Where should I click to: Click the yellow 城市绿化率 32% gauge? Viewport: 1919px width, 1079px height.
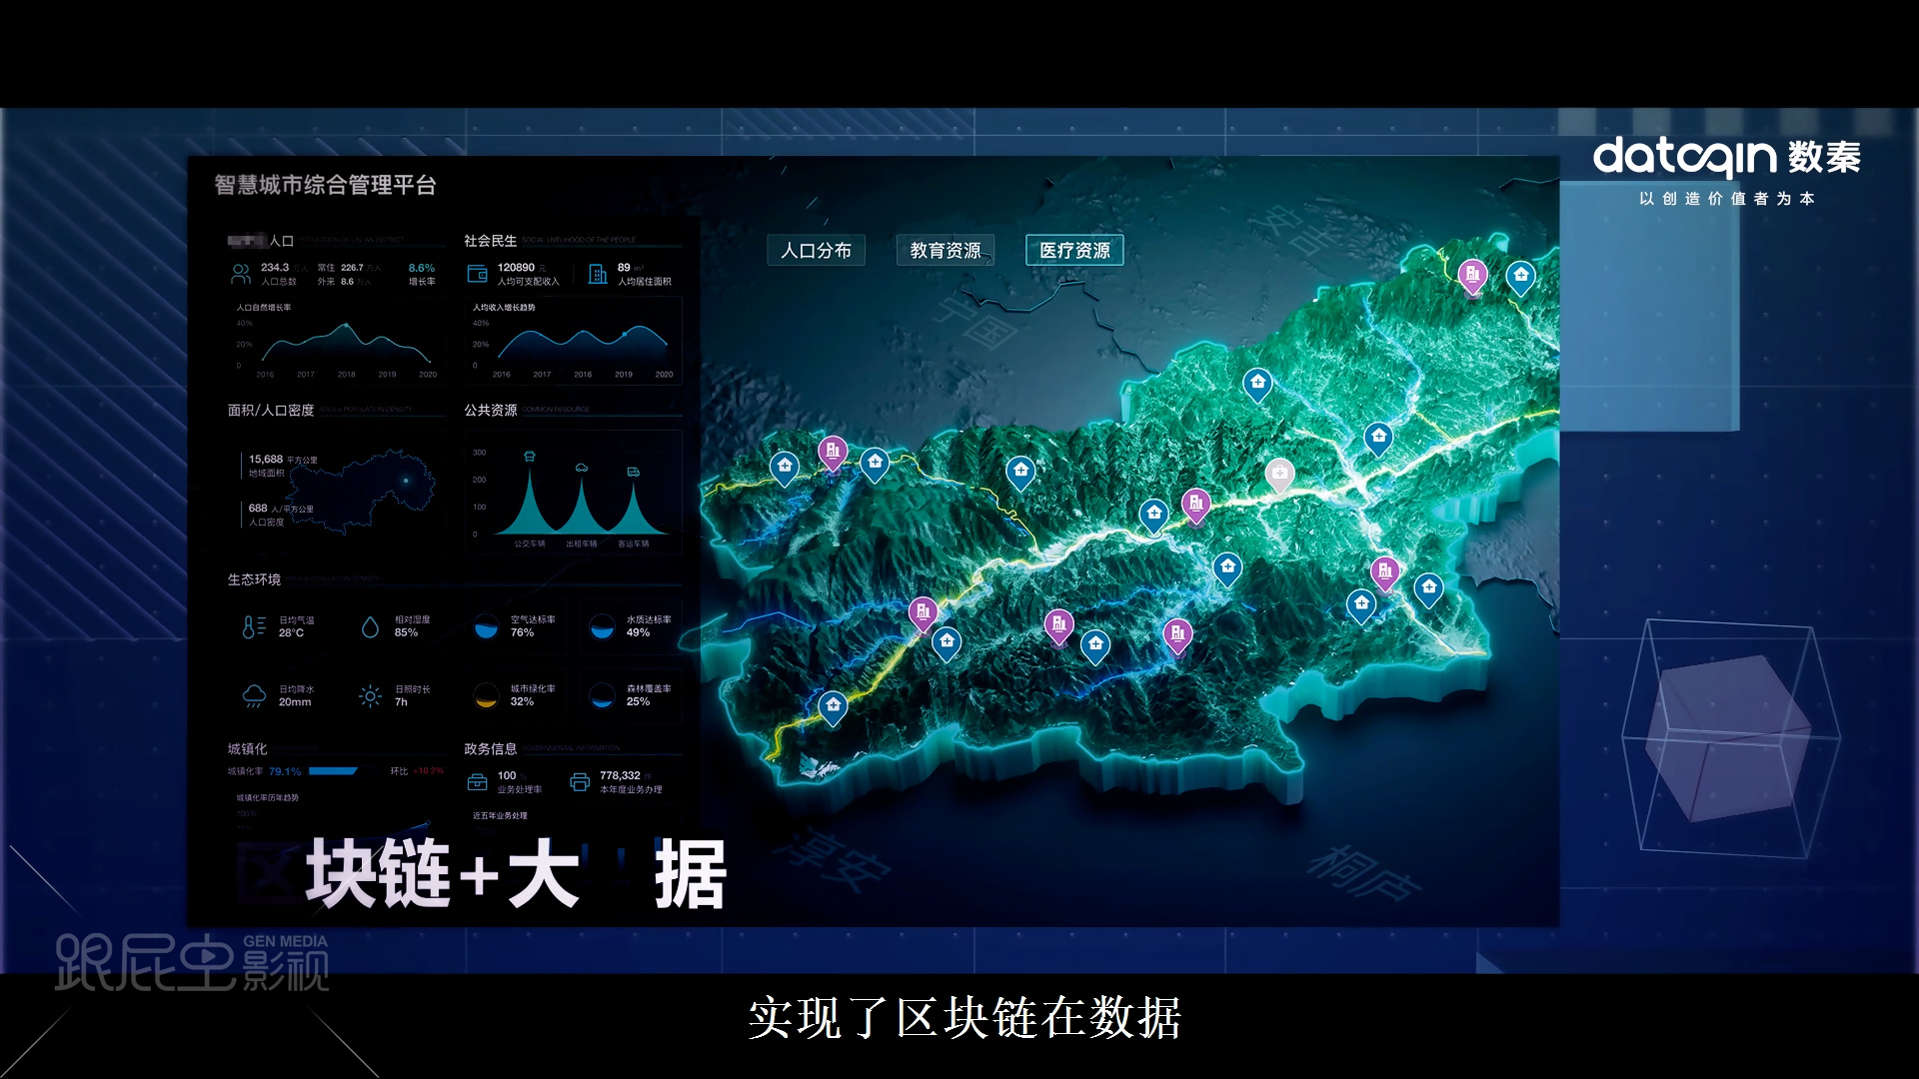click(x=486, y=695)
